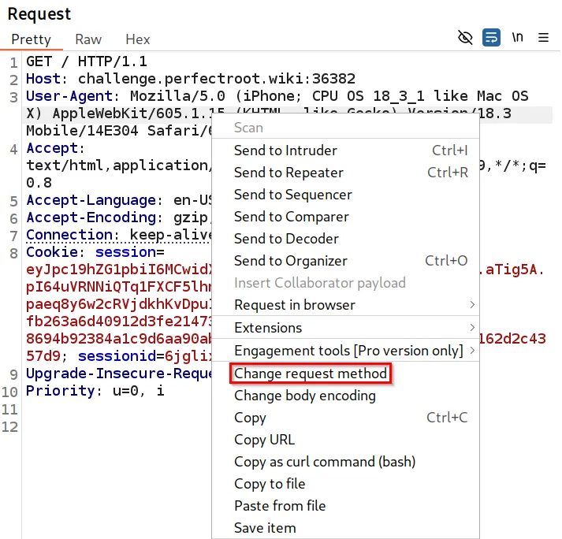Switch to the Hex tab
Image resolution: width=562 pixels, height=539 pixels.
pos(138,39)
